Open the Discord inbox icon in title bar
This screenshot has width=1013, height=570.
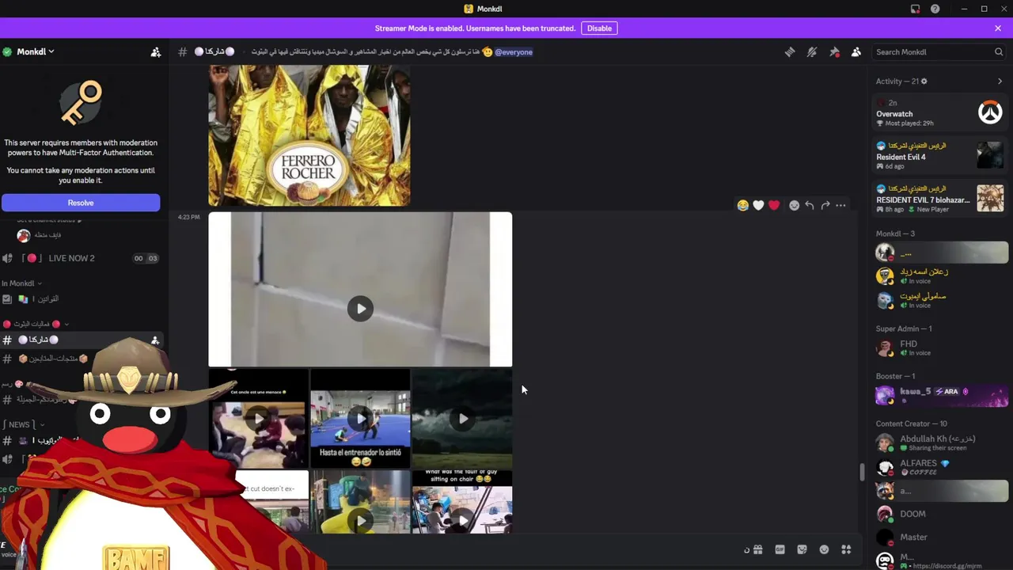(x=915, y=9)
